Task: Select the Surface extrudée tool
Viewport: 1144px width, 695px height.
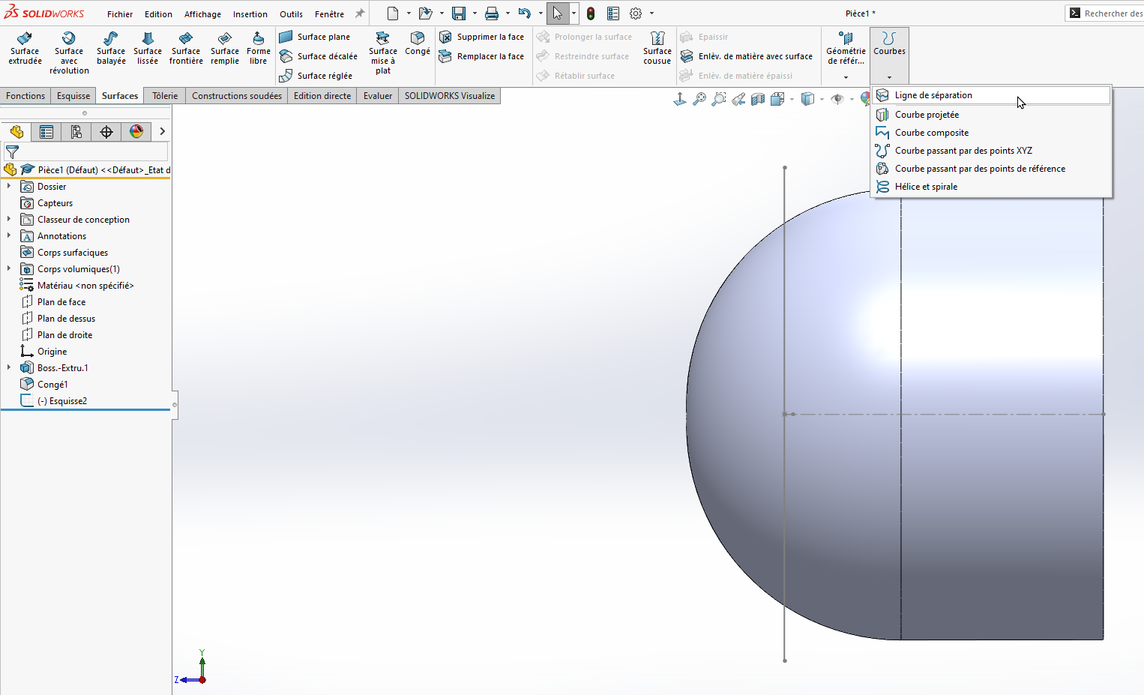Action: (x=25, y=49)
